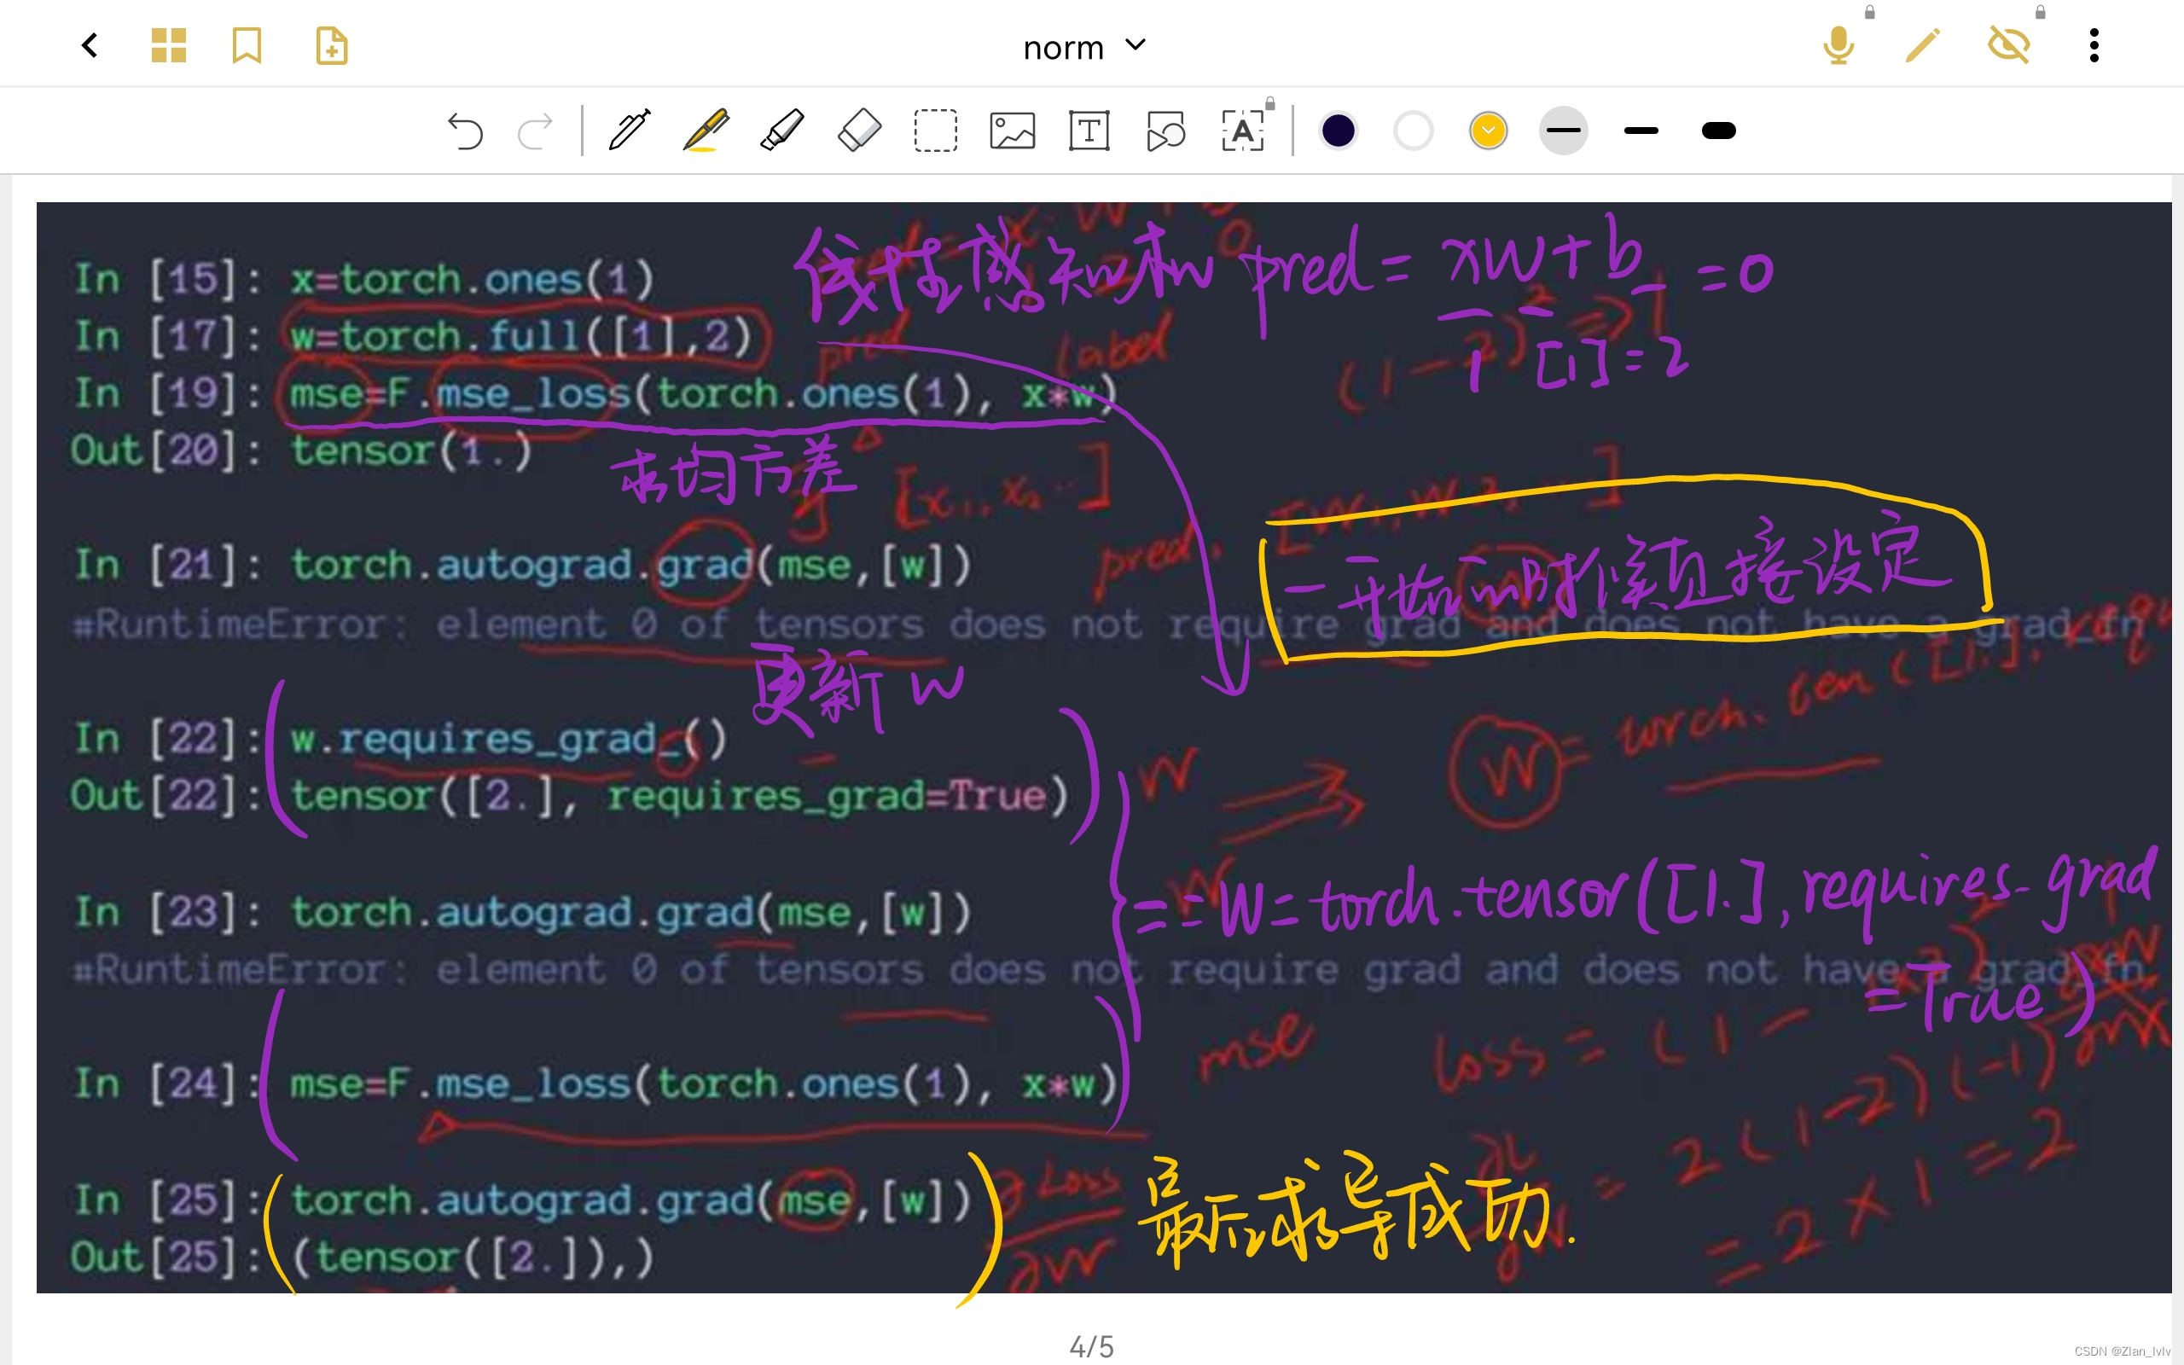This screenshot has width=2184, height=1365.
Task: Insert an image with picture tool
Action: click(x=1012, y=131)
